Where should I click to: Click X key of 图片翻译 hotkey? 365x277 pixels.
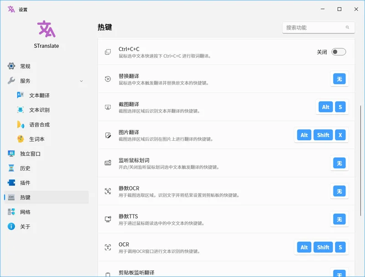(x=340, y=135)
